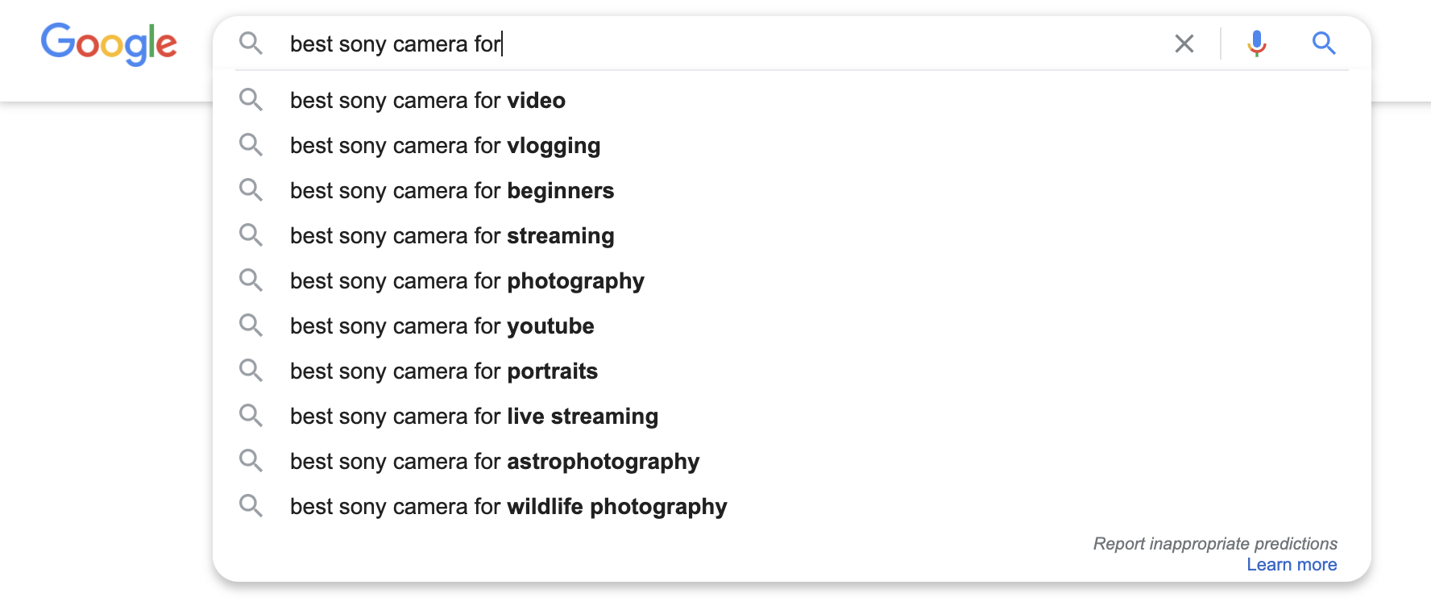Click magnifier icon beside 'video' suggestion
Screen dimensions: 1431x614
click(x=251, y=100)
